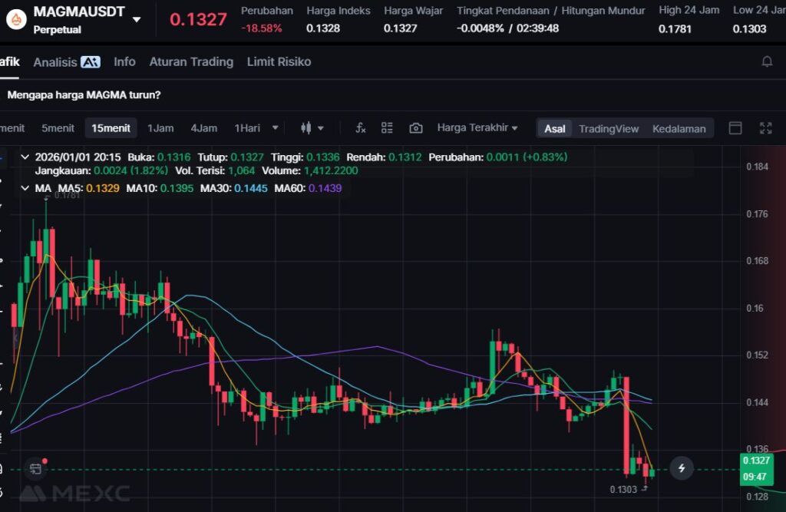Click the MAGMA coin logo icon
Viewport: 786px width, 512px height.
click(15, 20)
